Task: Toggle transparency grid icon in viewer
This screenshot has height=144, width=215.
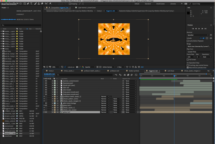Action: pyautogui.click(x=100, y=67)
